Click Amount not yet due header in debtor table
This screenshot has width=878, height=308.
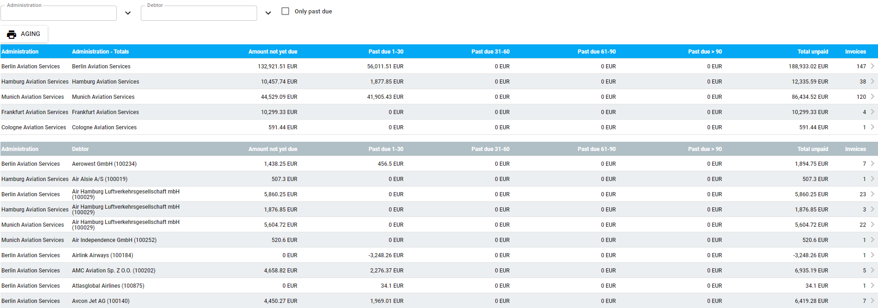coord(273,149)
